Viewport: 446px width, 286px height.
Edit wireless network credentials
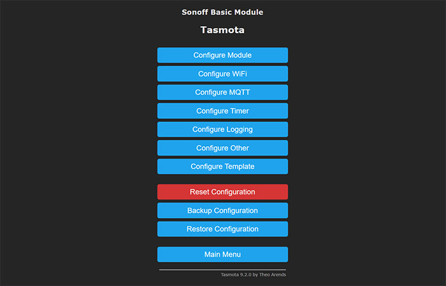pos(222,74)
